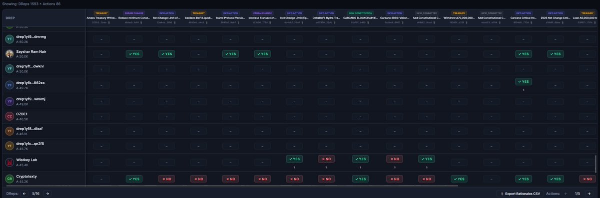Click PARAM CHANGE tag above Increase Transaction
The width and height of the screenshot is (600, 198).
click(263, 13)
